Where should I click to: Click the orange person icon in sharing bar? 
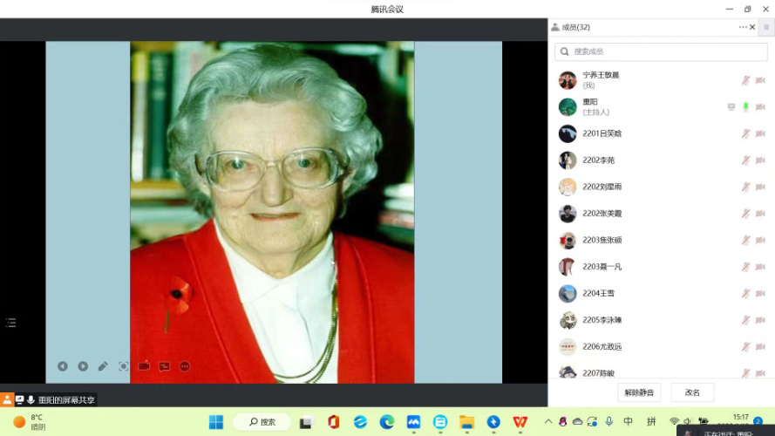tap(7, 399)
